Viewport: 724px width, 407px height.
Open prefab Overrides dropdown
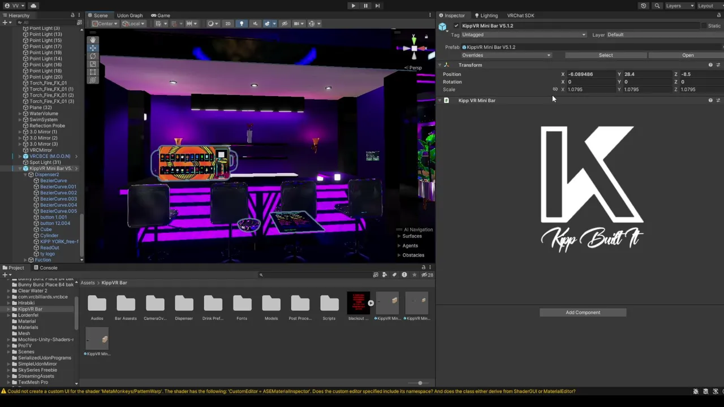pos(506,55)
